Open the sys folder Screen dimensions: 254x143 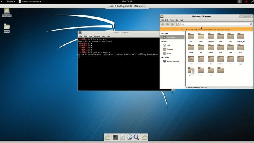pyautogui.click(x=241, y=60)
